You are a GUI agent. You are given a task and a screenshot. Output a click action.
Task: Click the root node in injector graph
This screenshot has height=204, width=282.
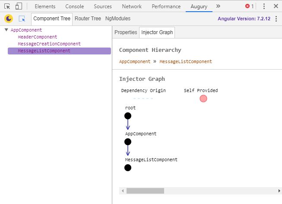coord(128,116)
